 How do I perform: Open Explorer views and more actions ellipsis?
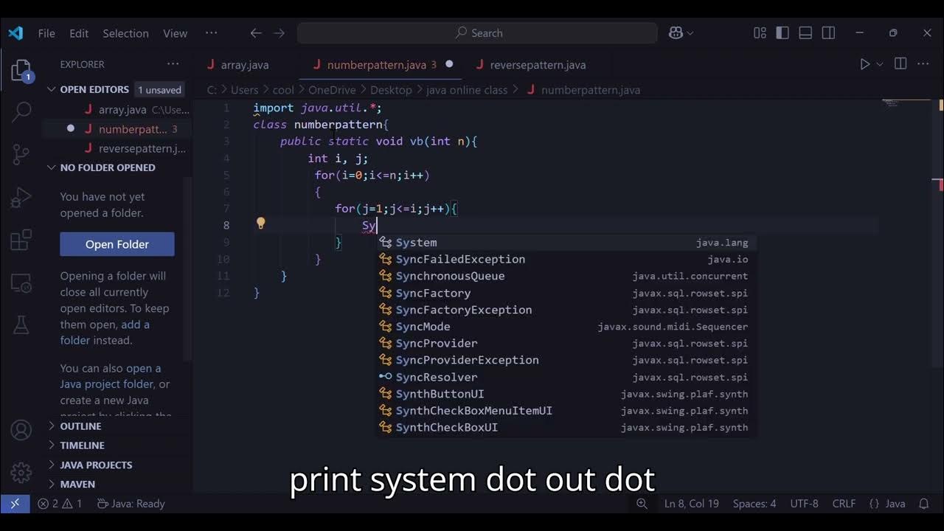coord(173,64)
